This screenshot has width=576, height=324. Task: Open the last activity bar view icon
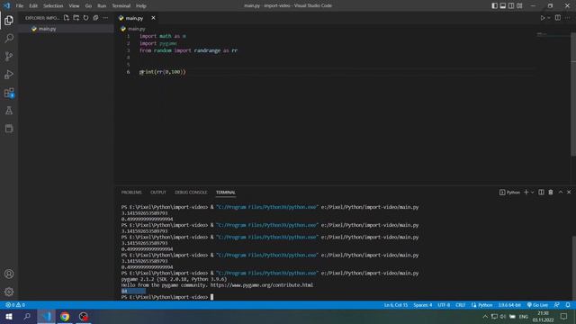(9, 129)
